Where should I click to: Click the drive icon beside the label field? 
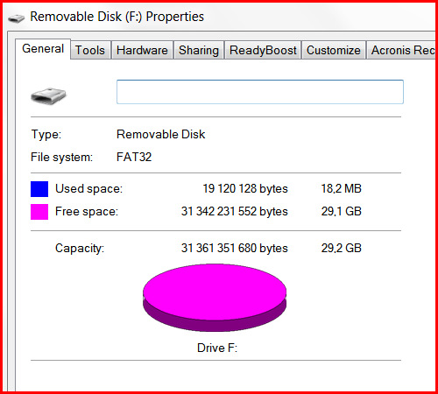point(48,95)
